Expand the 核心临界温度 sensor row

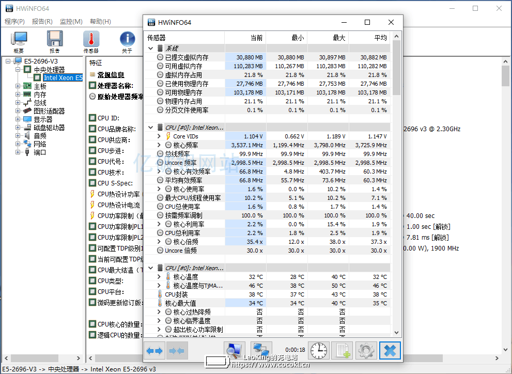coord(159,321)
